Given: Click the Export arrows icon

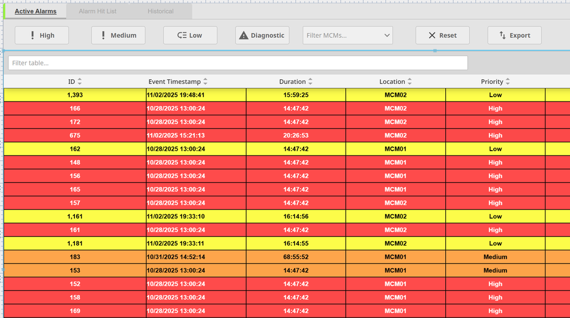Looking at the screenshot, I should pyautogui.click(x=502, y=35).
